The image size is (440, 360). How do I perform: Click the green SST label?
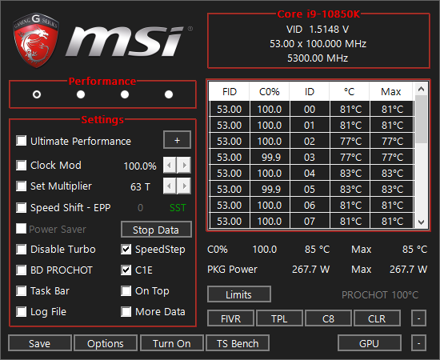(x=178, y=208)
